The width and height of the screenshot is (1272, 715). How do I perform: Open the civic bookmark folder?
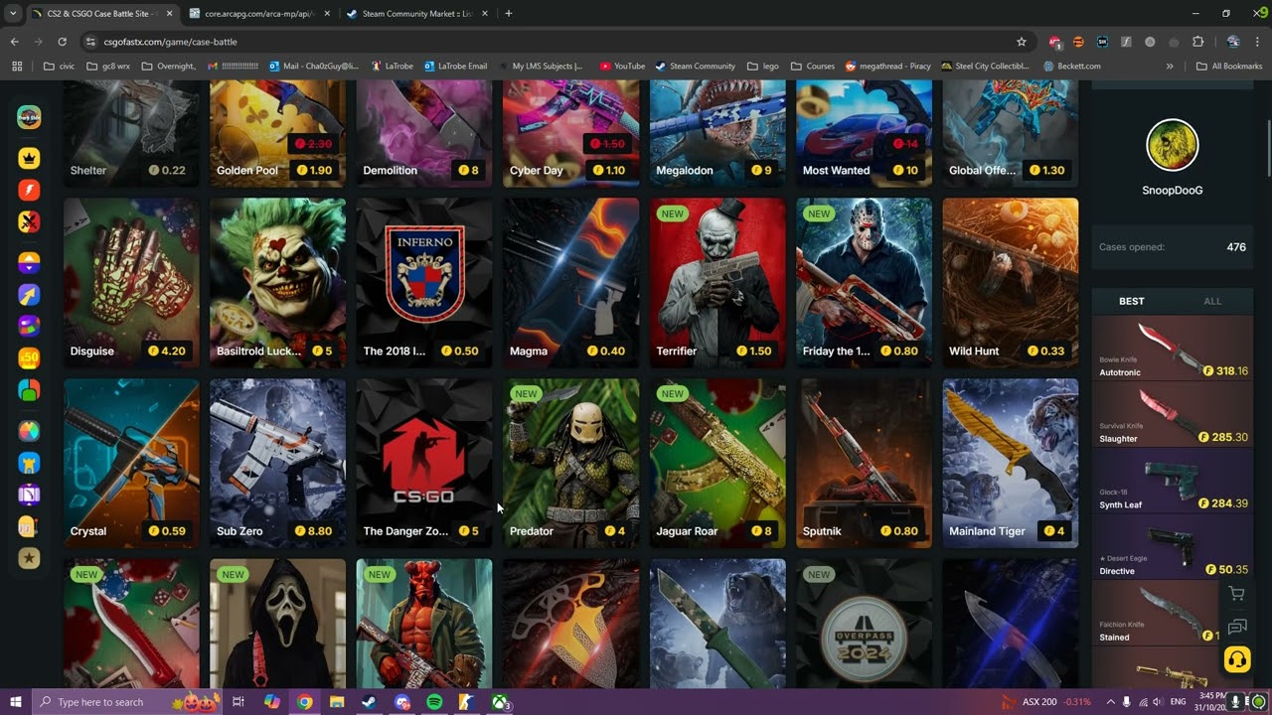(x=59, y=67)
